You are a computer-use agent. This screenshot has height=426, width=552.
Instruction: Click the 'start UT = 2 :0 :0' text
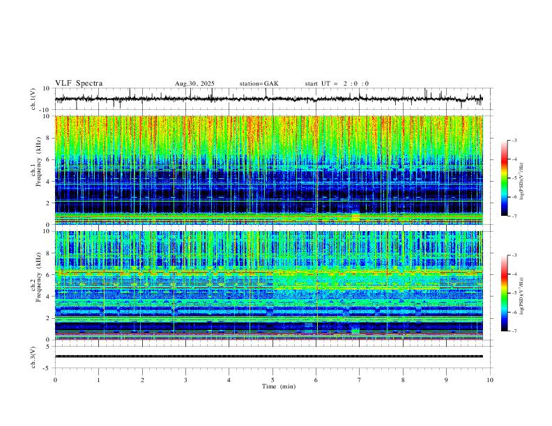[x=337, y=84]
